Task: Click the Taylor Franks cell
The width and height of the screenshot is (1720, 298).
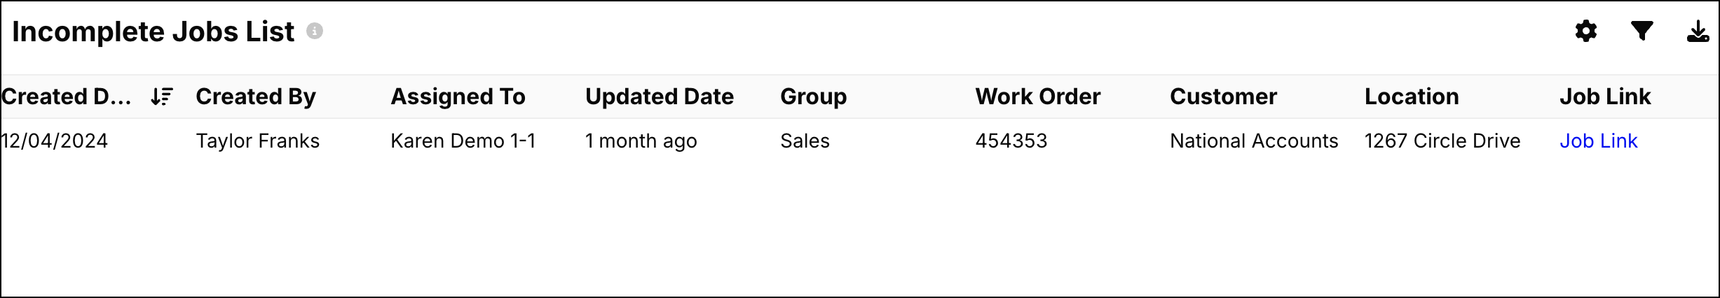Action: click(x=257, y=141)
